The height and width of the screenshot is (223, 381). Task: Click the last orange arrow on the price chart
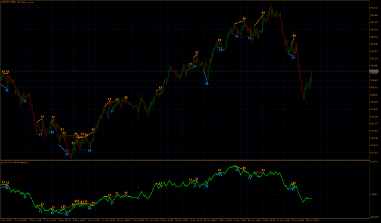point(294,36)
